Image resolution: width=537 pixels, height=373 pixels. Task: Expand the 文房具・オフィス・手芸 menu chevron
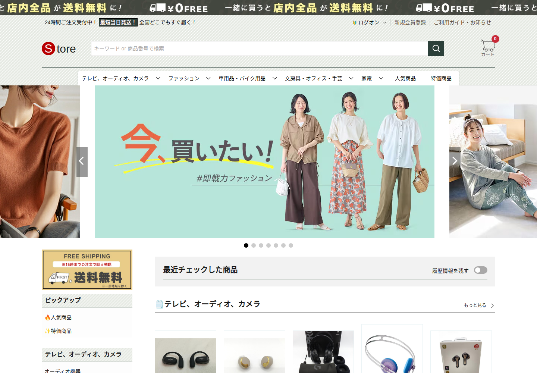click(x=351, y=78)
